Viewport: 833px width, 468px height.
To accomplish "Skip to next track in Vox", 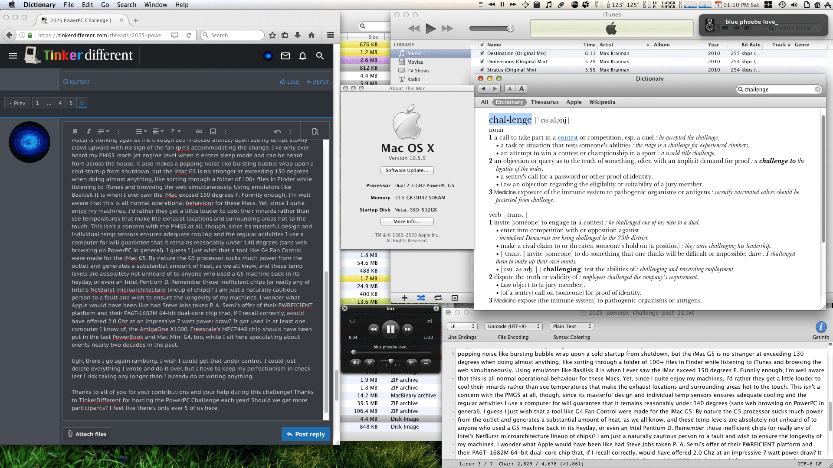I will [407, 329].
